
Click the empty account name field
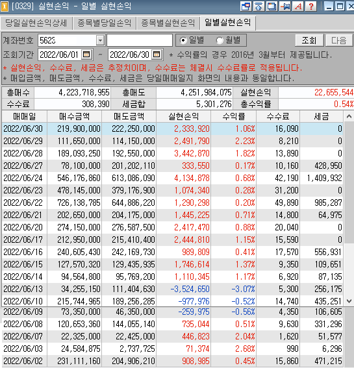coord(140,40)
